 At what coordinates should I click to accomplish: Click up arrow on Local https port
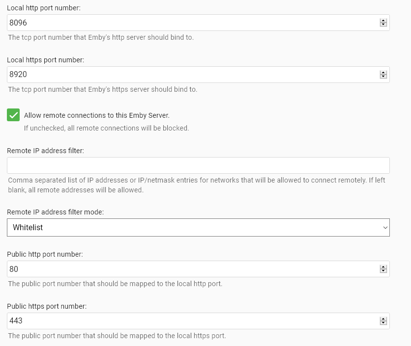383,73
